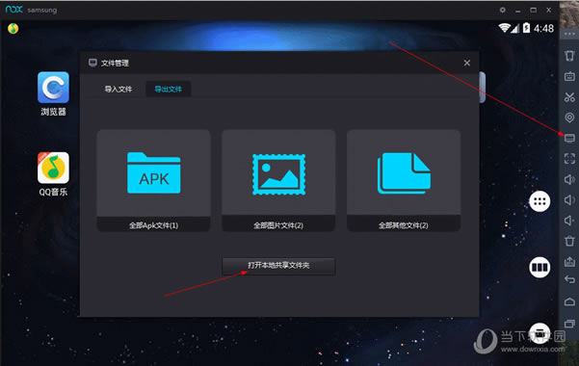This screenshot has width=579, height=366.
Task: Open the 全部Apk文件(1) folder tile
Action: coord(153,181)
